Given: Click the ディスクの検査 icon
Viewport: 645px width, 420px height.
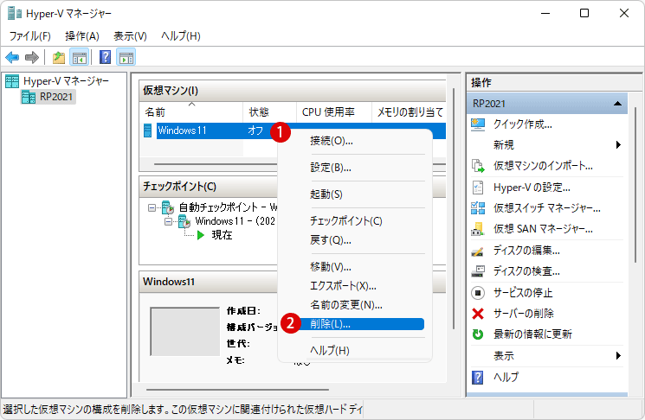Looking at the screenshot, I should click(478, 271).
